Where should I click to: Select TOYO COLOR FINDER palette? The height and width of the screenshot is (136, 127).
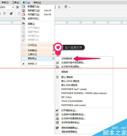click(x=84, y=101)
